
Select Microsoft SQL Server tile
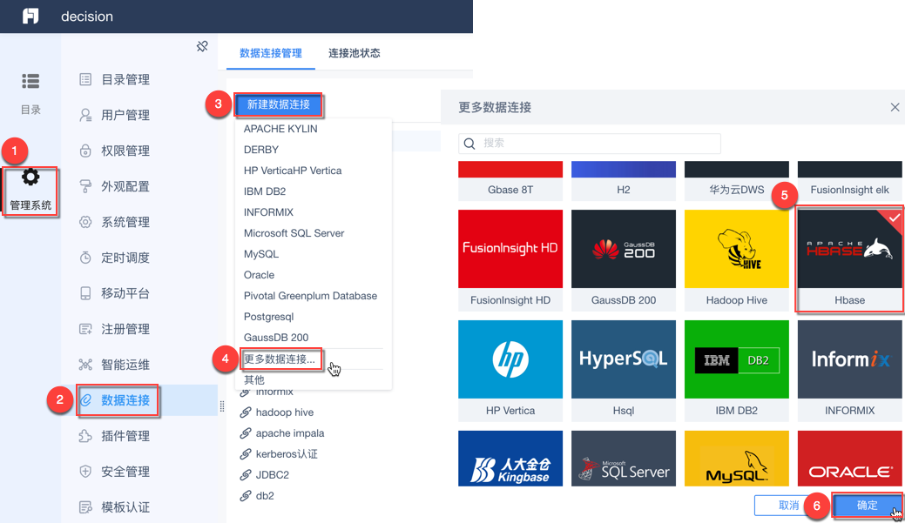click(624, 459)
